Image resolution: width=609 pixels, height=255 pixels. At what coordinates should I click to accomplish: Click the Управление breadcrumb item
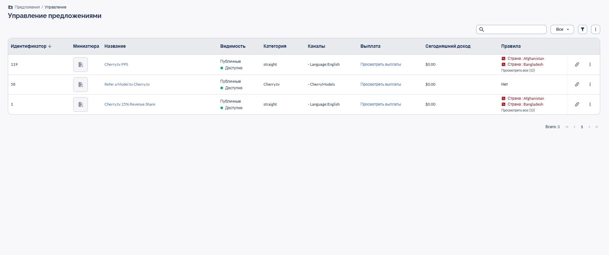56,7
